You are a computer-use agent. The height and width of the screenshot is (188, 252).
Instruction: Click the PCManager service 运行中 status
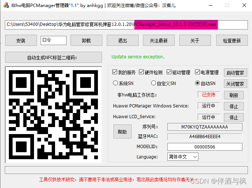pos(209,106)
